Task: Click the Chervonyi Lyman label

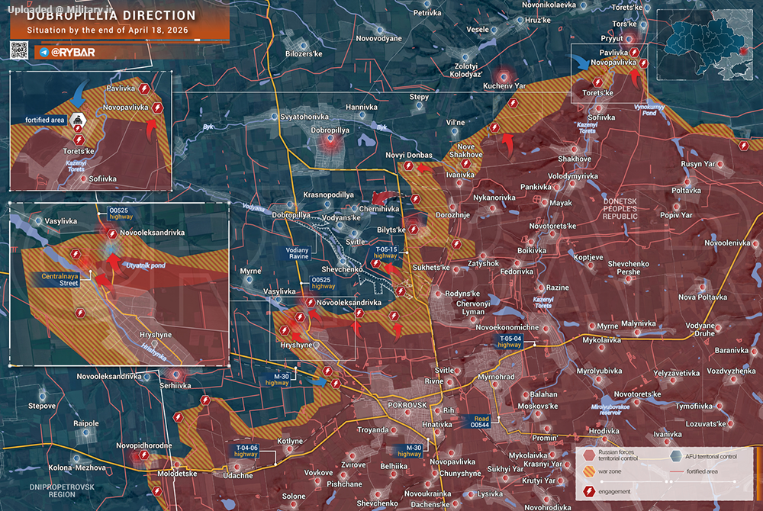Action: [x=473, y=308]
